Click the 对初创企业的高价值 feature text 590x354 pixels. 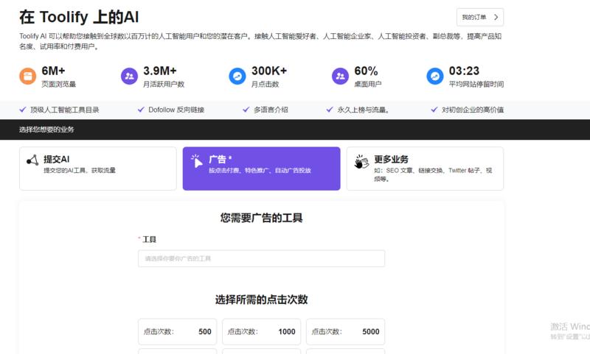pos(473,110)
